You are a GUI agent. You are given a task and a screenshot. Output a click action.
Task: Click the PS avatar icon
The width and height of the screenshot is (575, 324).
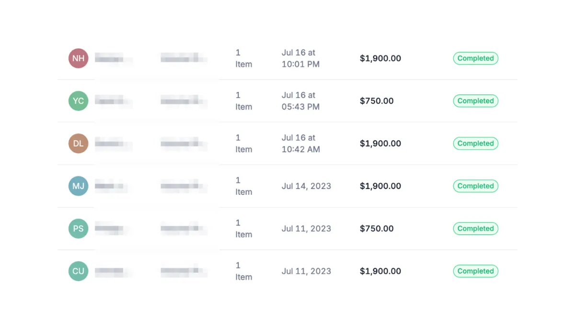pos(78,229)
